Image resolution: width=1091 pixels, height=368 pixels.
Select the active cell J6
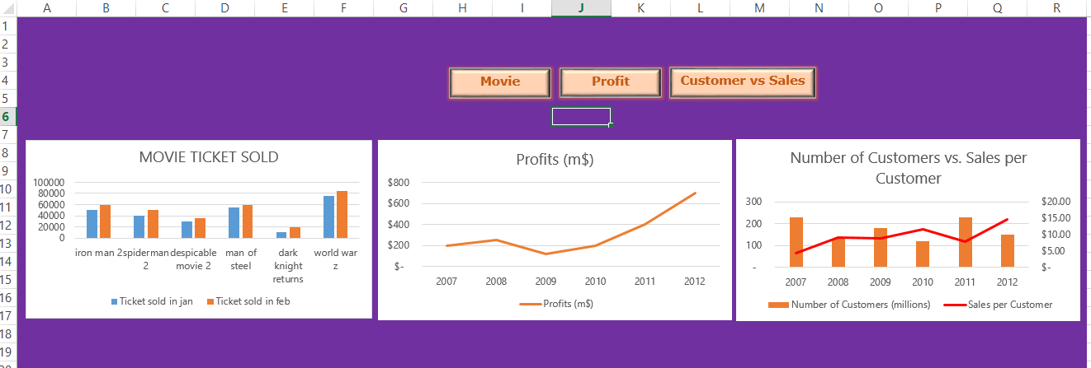point(581,117)
